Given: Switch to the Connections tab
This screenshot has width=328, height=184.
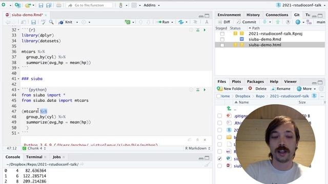Looking at the screenshot, I should click(x=277, y=15).
